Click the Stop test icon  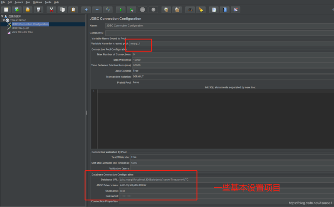coord(143,10)
